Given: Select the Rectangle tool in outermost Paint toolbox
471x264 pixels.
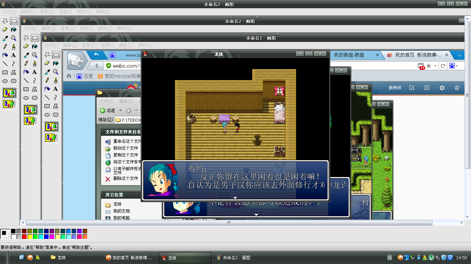Looking at the screenshot, I should pos(5,72).
